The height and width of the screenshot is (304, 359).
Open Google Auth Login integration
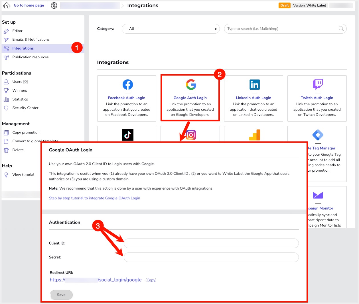coord(190,98)
